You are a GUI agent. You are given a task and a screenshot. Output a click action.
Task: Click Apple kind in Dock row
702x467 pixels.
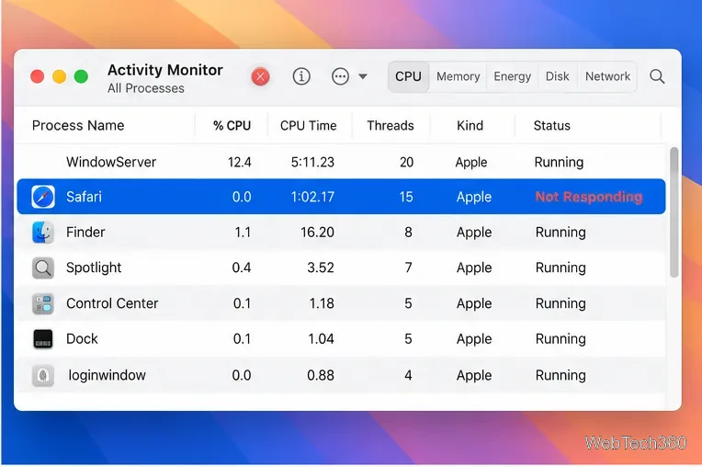tap(474, 339)
